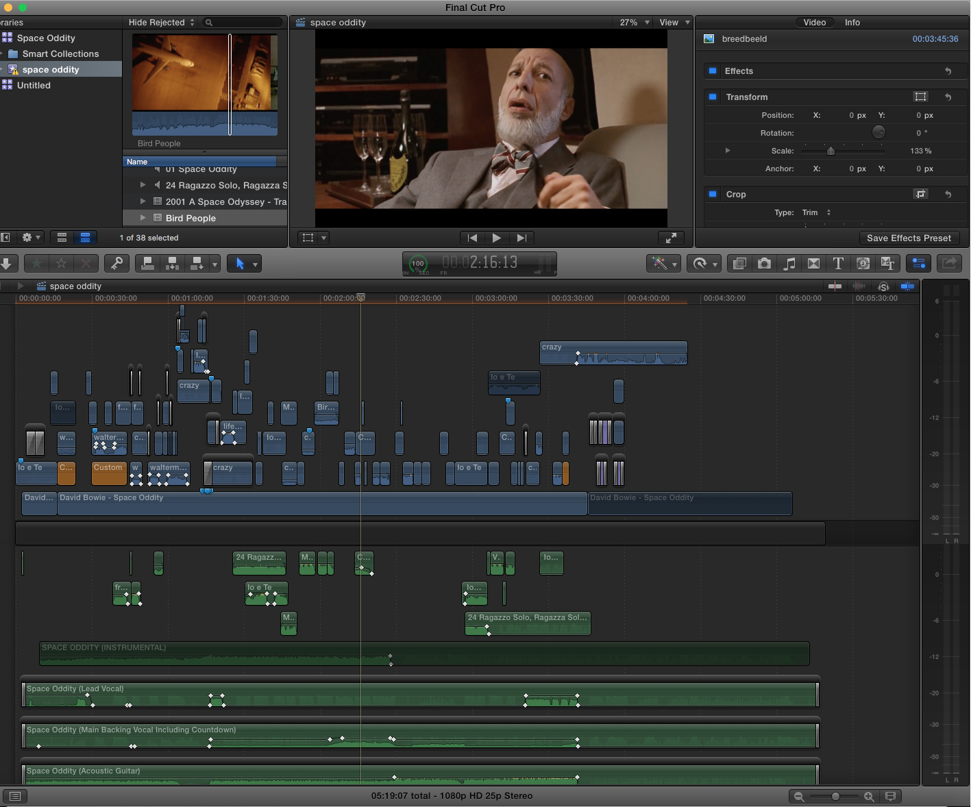The width and height of the screenshot is (971, 807).
Task: Switch to Video inspector tab
Action: click(814, 23)
